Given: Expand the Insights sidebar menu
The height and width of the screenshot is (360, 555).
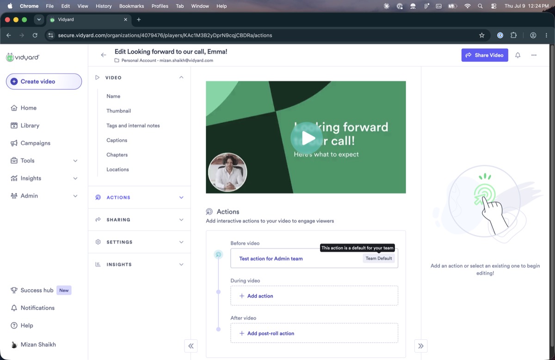Looking at the screenshot, I should tap(44, 178).
